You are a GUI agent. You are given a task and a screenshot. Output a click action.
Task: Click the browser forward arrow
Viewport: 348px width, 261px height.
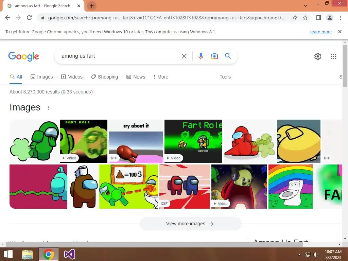[18, 18]
